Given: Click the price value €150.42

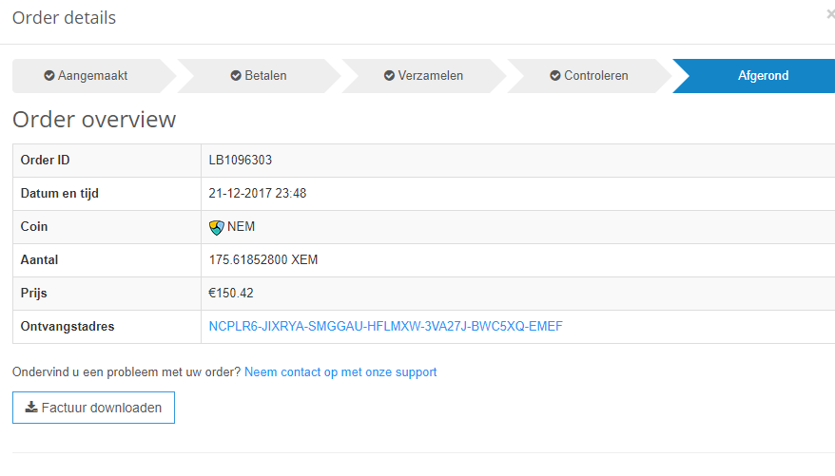Looking at the screenshot, I should 231,294.
